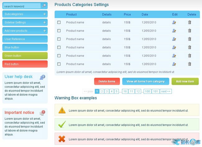Expand the Sidebar Settings section
202x147 pixels.
tap(45, 23)
